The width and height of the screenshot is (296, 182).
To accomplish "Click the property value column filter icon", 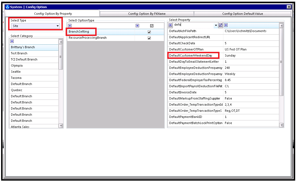I will pyautogui.click(x=226, y=25).
